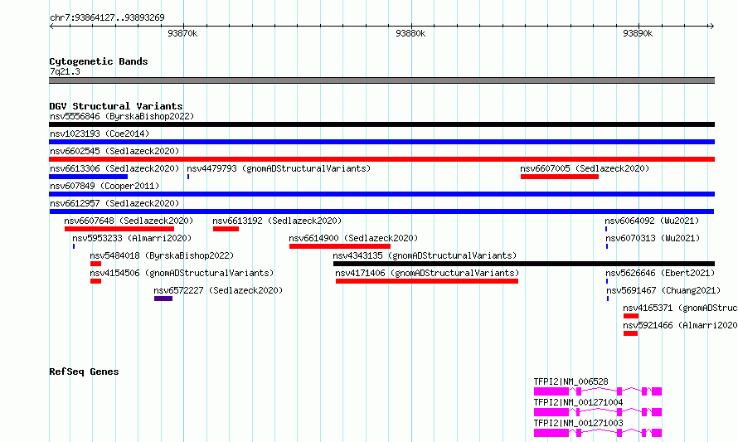
Task: Select the black nsv5556846 variant bar
Action: [x=381, y=124]
